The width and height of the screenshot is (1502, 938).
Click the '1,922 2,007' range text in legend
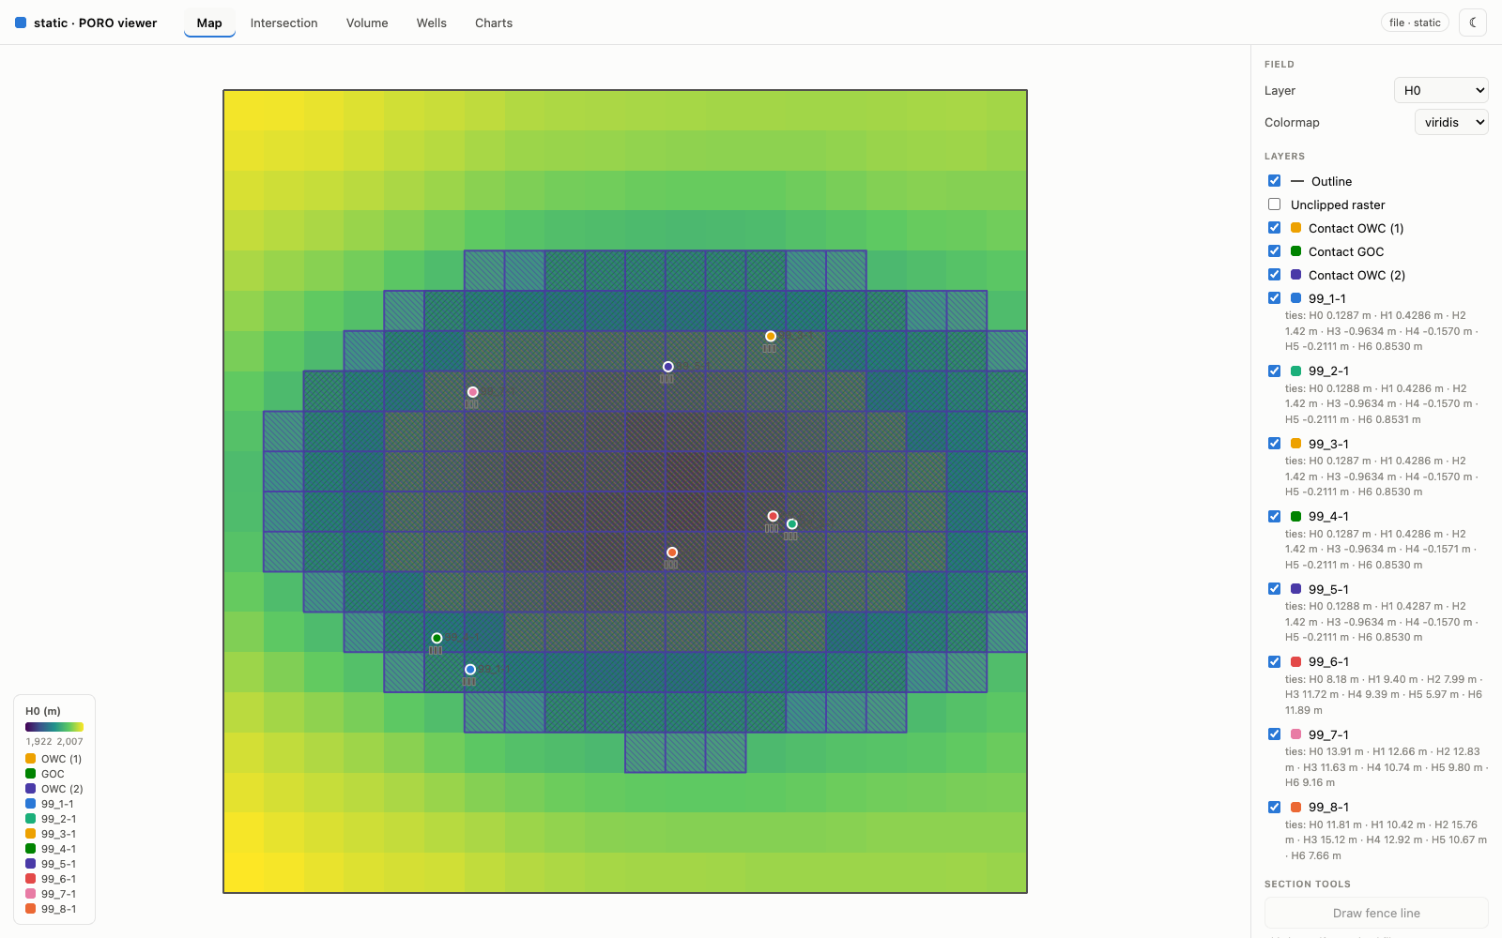[54, 741]
